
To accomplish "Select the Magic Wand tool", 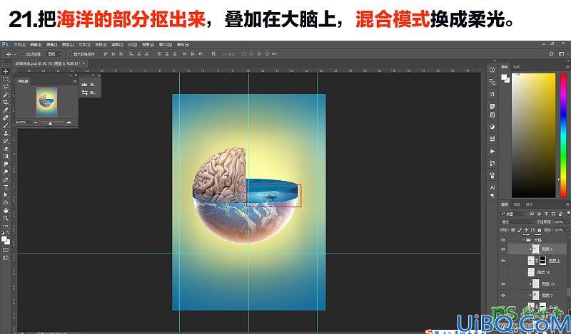I will point(6,95).
